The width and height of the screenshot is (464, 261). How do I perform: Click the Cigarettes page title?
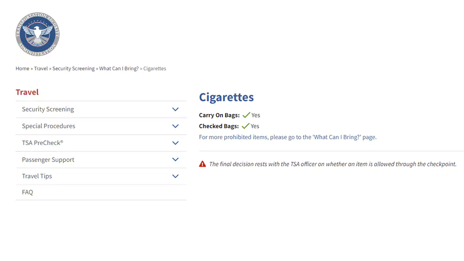point(227,97)
